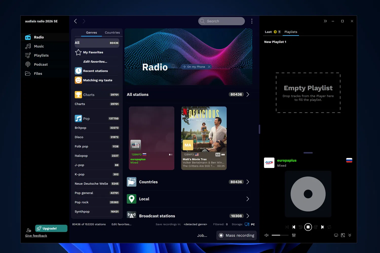This screenshot has width=380, height=253.
Task: Rewind 10 seconds
Action: [300, 227]
